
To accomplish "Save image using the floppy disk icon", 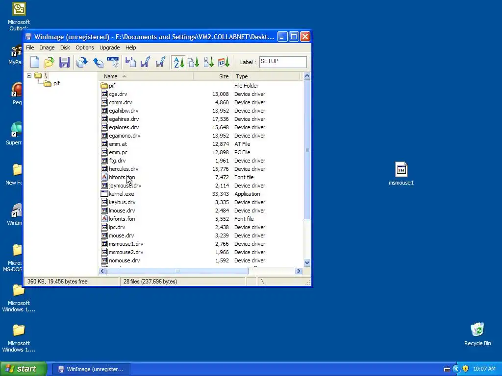I will point(64,62).
